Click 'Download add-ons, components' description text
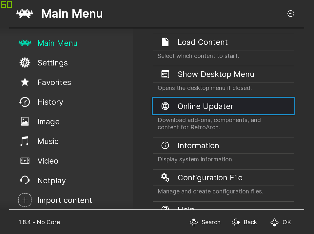Screen dimensions: 314x234 tap(209, 124)
